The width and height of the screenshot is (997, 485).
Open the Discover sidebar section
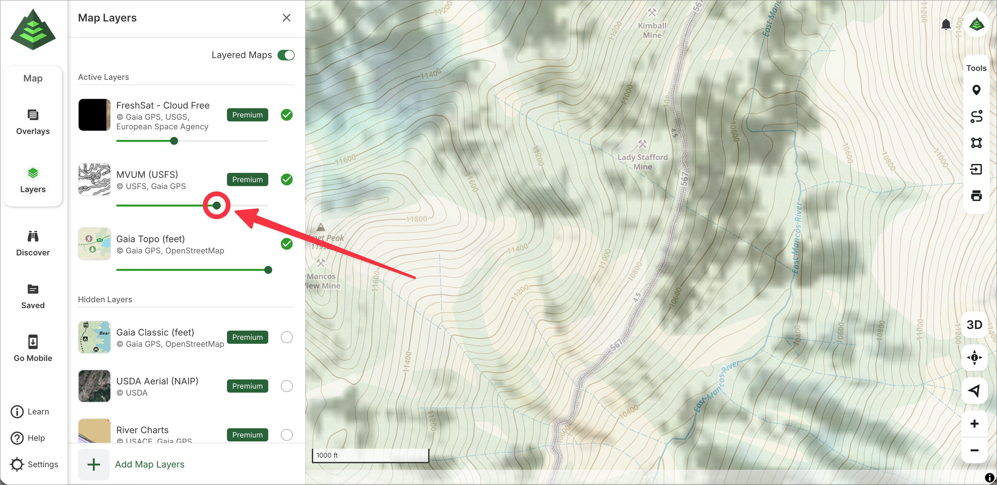point(33,243)
